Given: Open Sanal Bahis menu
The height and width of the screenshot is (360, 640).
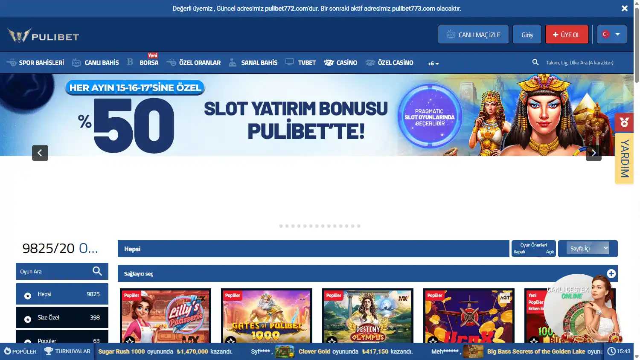Looking at the screenshot, I should [253, 63].
